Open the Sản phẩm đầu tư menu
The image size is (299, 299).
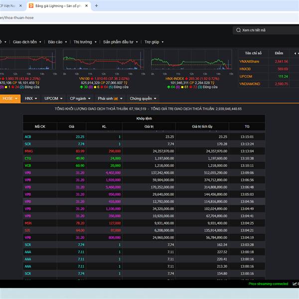(121, 42)
